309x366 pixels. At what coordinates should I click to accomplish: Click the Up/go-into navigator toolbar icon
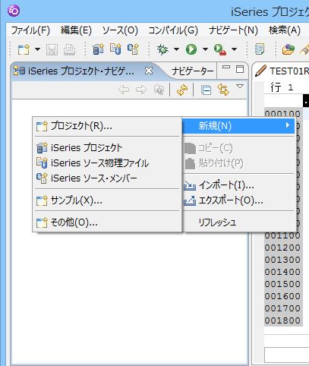click(159, 90)
